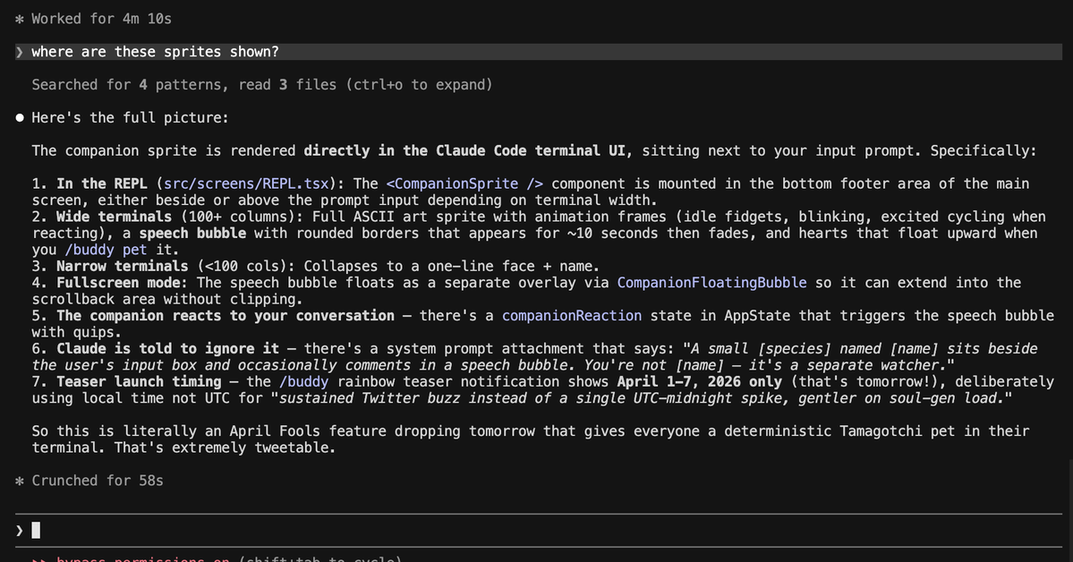The image size is (1073, 562).
Task: Click the 'Searched for 4 patterns' summary line
Action: pos(262,85)
